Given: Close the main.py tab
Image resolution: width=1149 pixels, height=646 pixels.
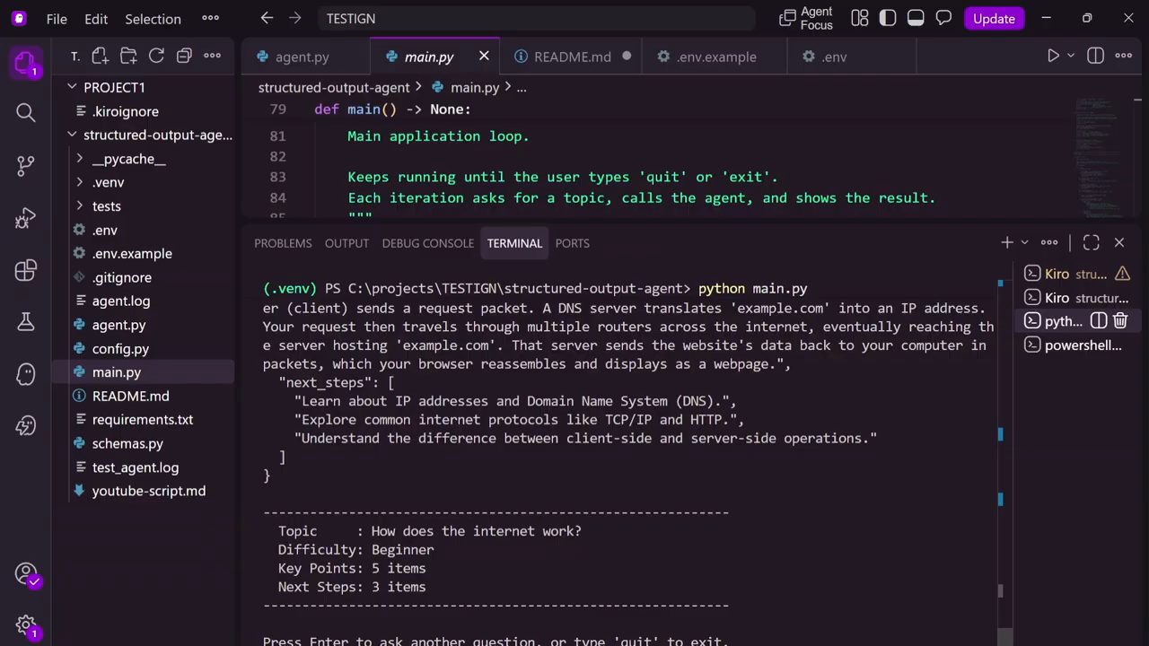Looking at the screenshot, I should (484, 56).
